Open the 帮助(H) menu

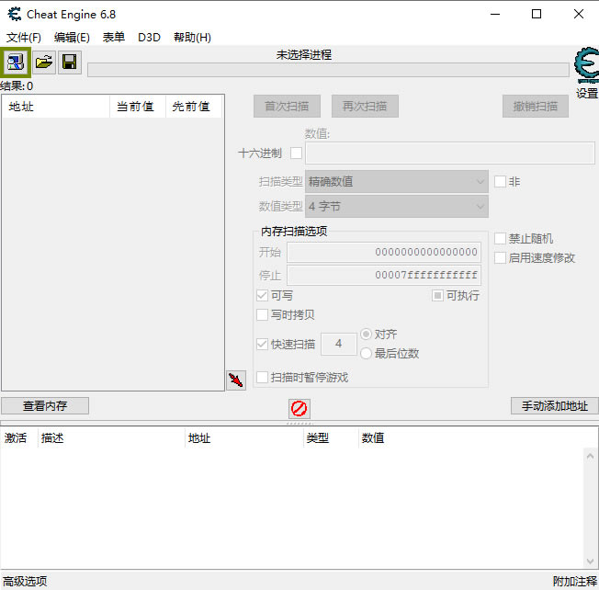[192, 38]
